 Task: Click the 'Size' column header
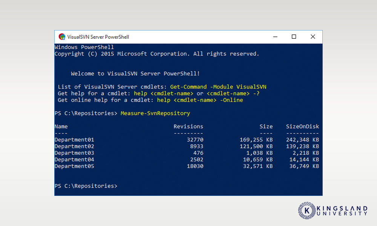coord(266,126)
